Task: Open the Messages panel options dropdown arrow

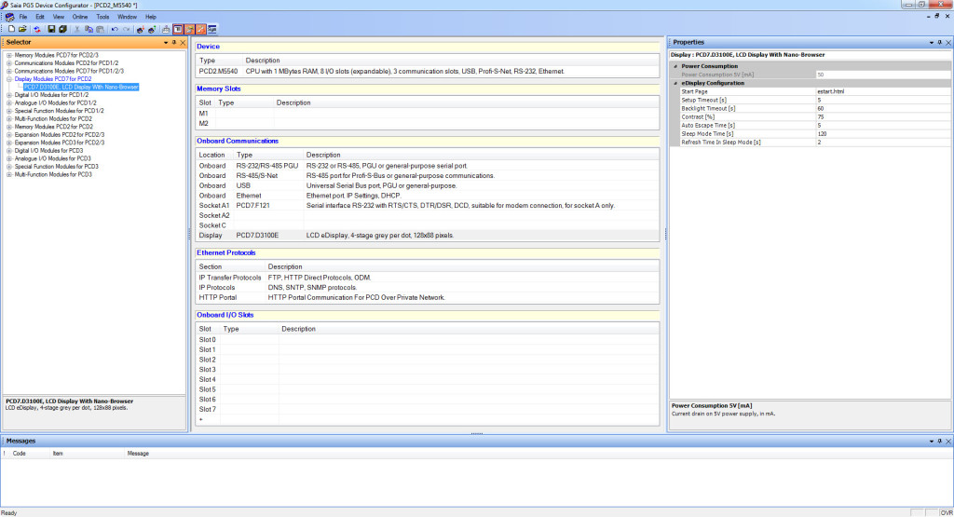Action: (931, 441)
